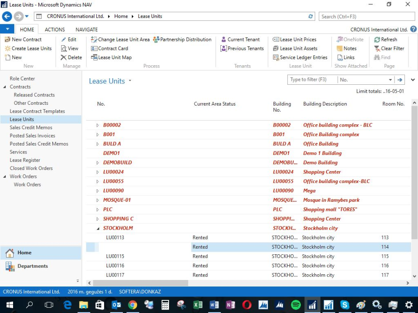Click Create Lease Units action
418x313 pixels.
click(28, 48)
